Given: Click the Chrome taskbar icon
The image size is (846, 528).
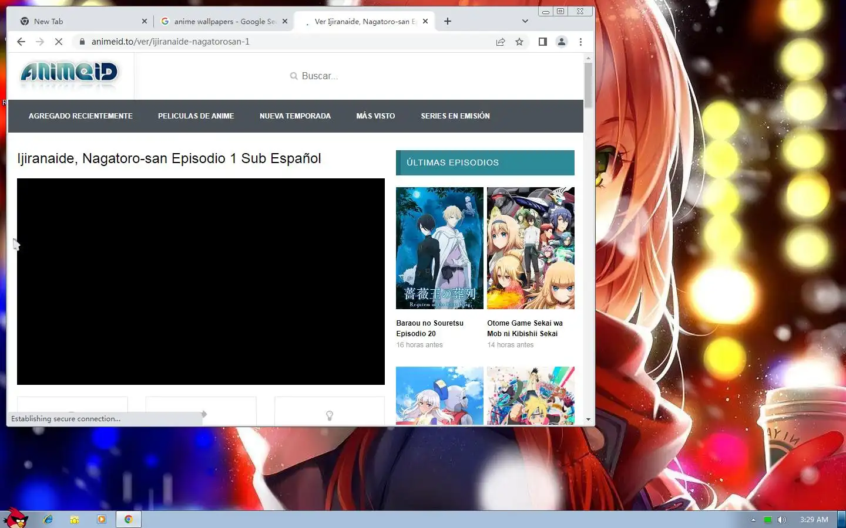Looking at the screenshot, I should [x=129, y=519].
